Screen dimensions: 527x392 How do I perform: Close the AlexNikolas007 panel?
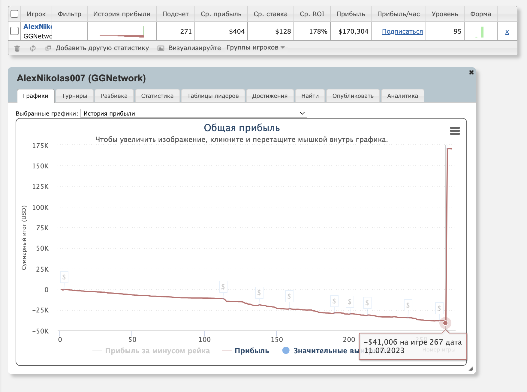pos(471,72)
